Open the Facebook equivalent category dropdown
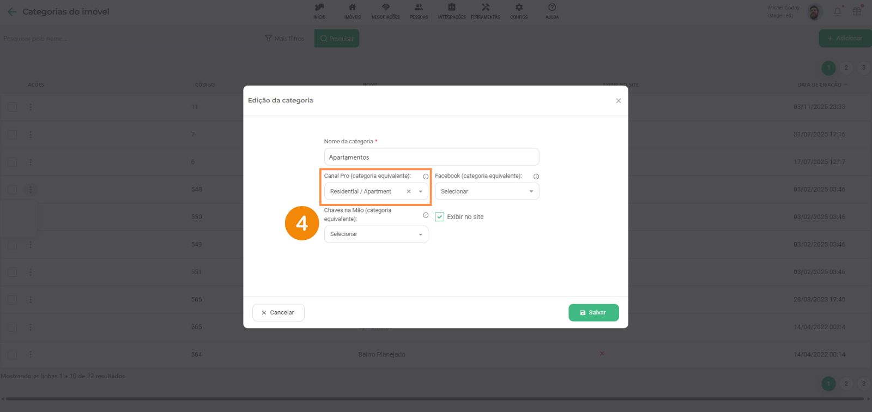Viewport: 872px width, 412px height. click(x=487, y=191)
